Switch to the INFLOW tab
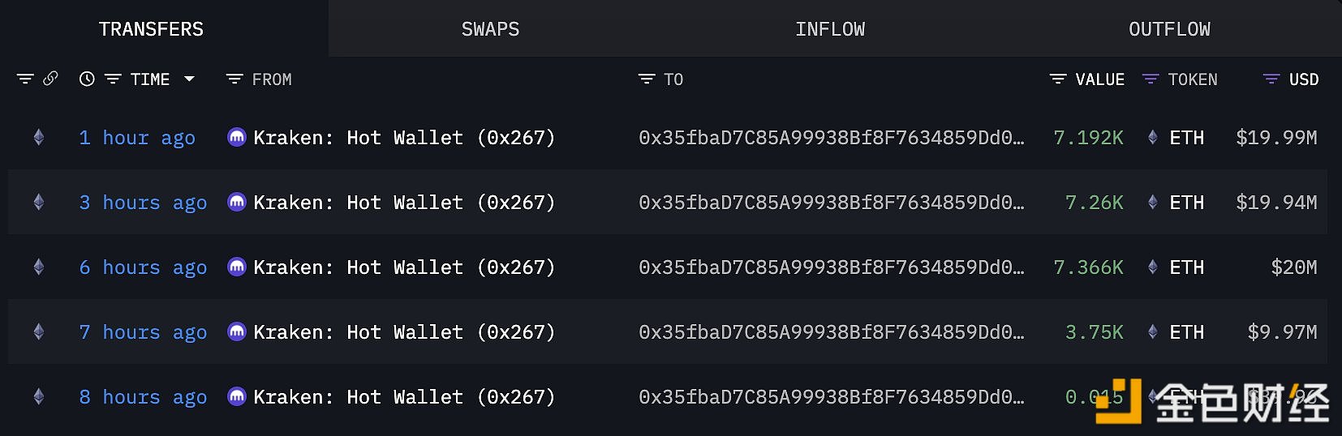Screen dimensions: 1342x436 (830, 29)
